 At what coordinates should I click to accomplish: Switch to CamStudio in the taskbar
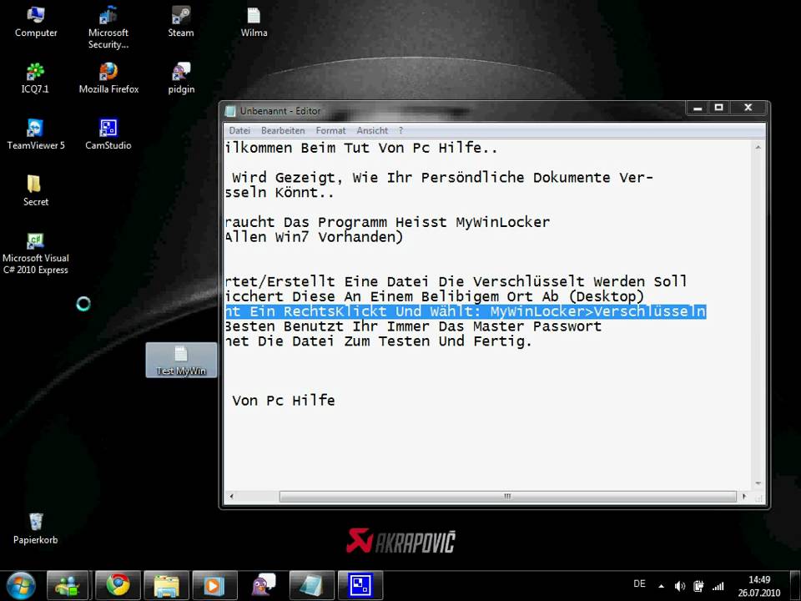pyautogui.click(x=360, y=586)
